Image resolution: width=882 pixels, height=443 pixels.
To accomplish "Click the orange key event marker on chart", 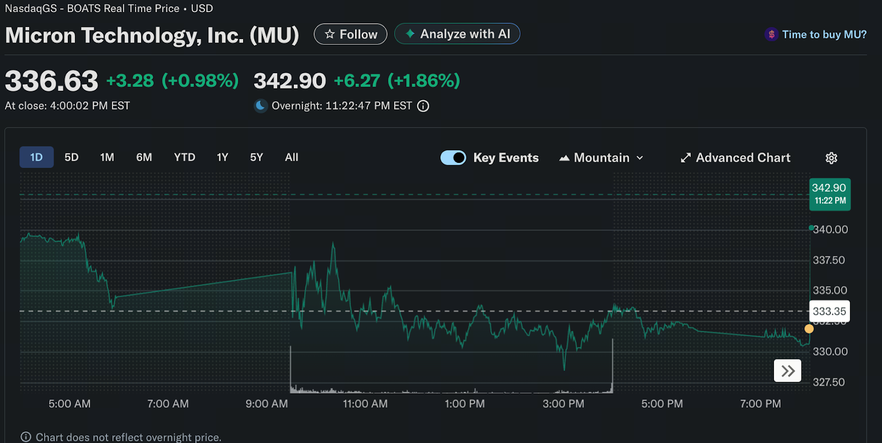I will coord(809,329).
